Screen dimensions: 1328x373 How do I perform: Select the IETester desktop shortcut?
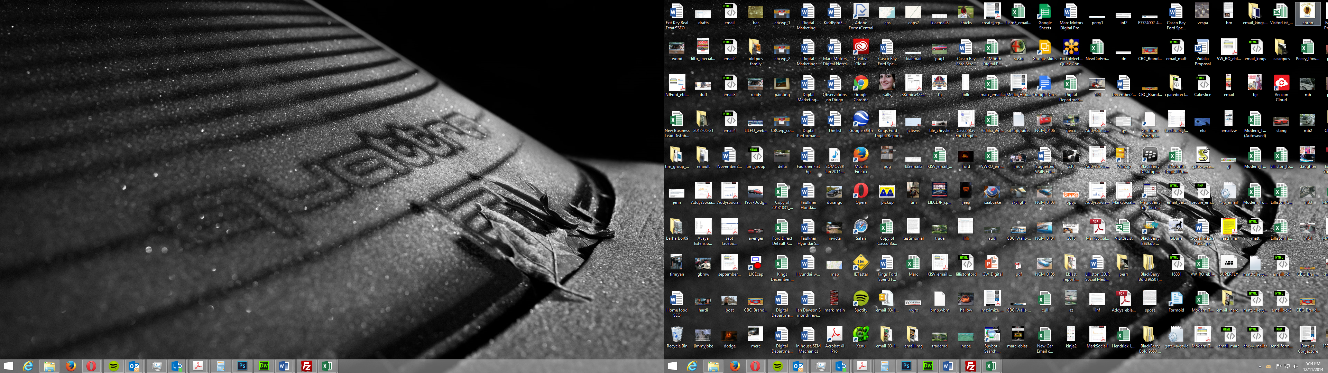[860, 266]
